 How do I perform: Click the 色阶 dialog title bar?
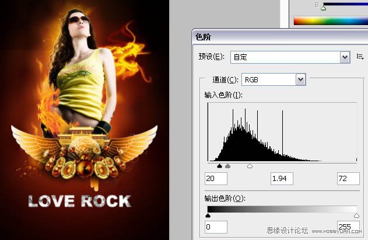click(x=280, y=37)
